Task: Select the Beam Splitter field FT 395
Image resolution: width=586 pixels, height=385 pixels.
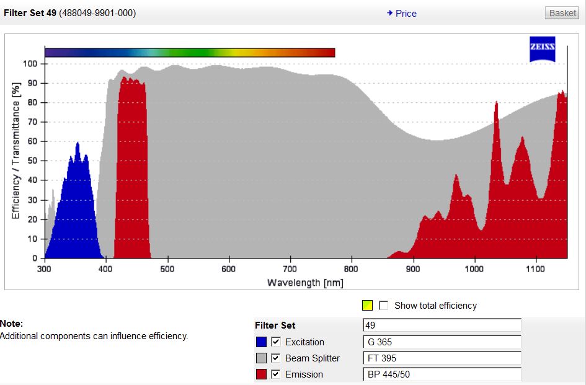Action: 442,358
